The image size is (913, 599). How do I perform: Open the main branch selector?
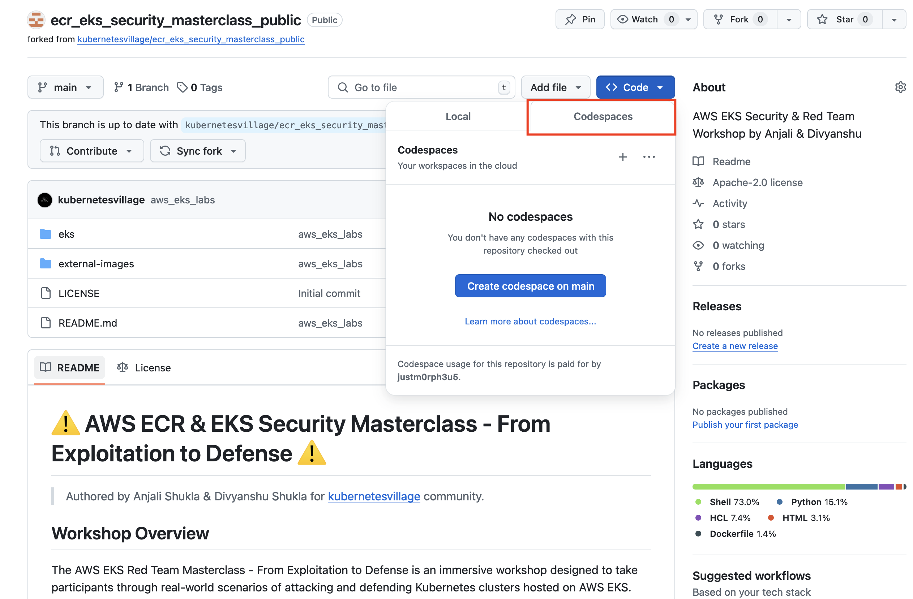coord(65,88)
